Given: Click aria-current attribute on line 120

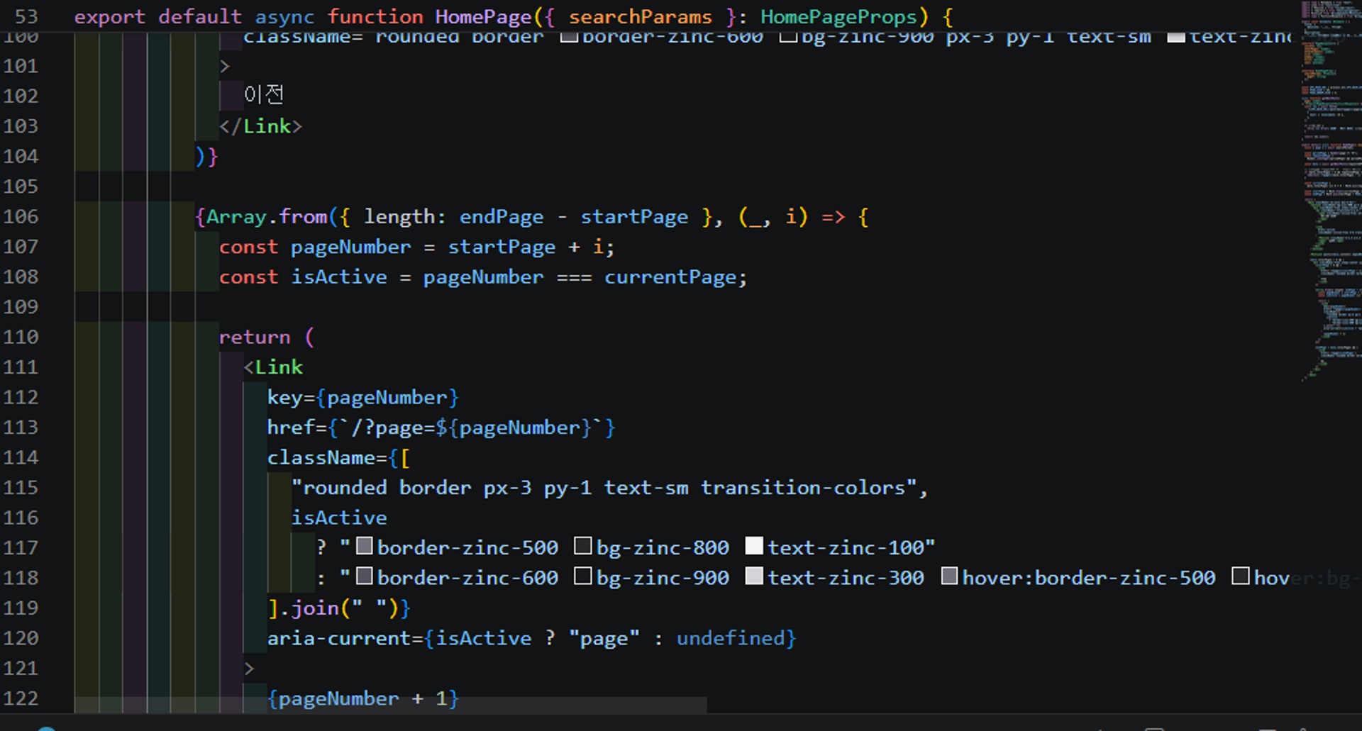Looking at the screenshot, I should pyautogui.click(x=339, y=638).
